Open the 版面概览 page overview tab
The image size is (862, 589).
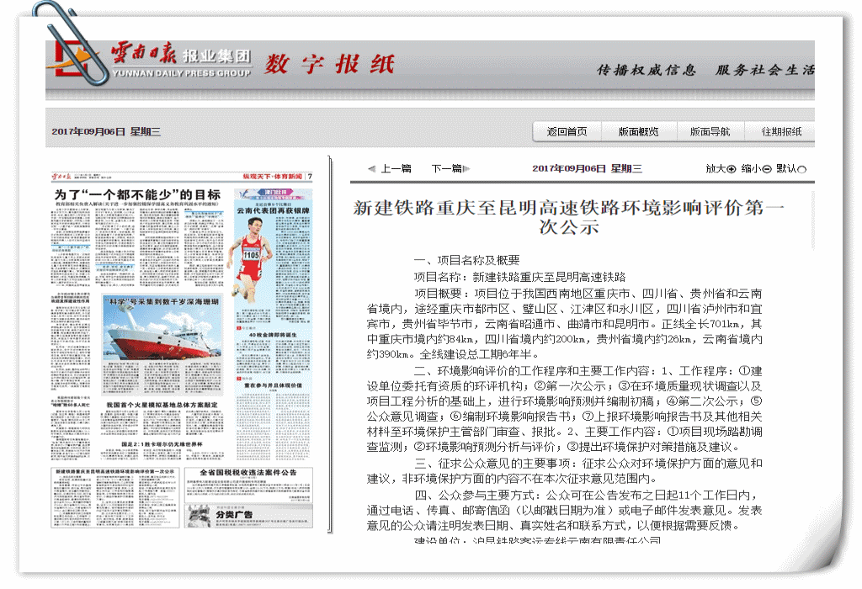tap(638, 132)
